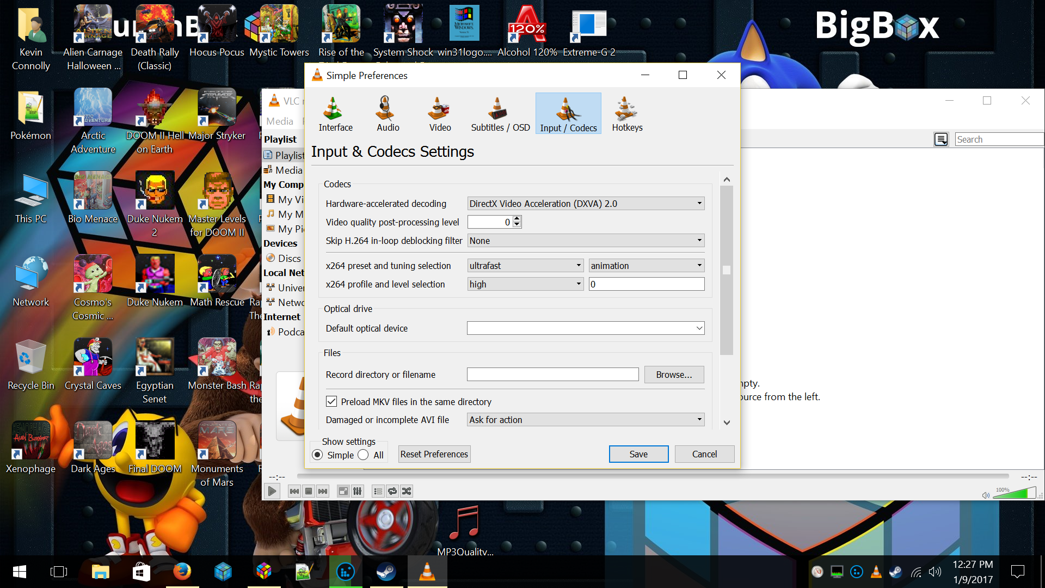Click the VLC taskbar icon
This screenshot has height=588, width=1045.
tap(427, 572)
